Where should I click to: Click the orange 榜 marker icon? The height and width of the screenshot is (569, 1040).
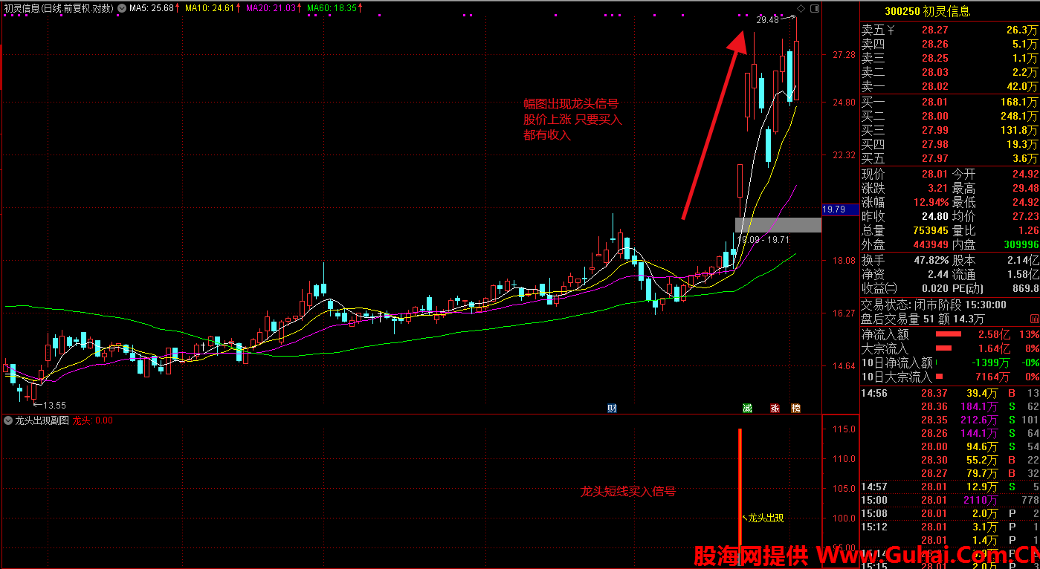pos(795,408)
